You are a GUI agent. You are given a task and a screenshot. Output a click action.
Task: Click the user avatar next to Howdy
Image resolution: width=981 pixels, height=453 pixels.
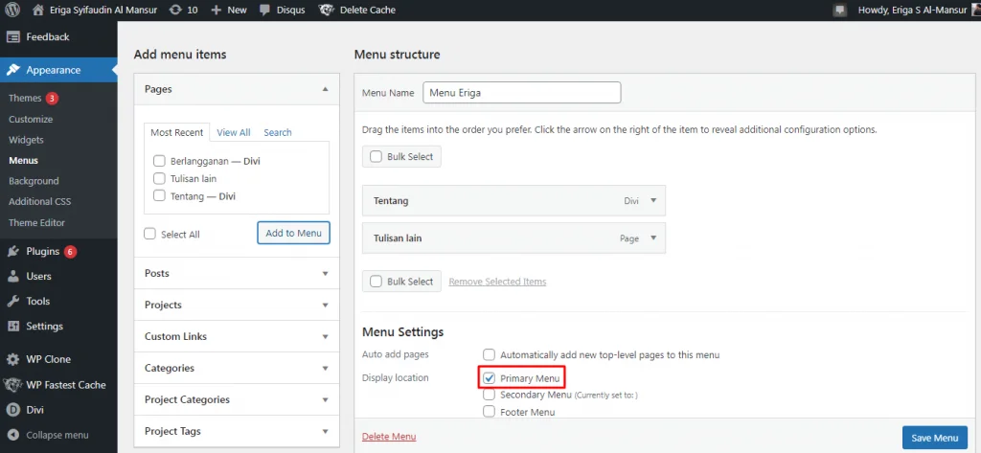975,10
